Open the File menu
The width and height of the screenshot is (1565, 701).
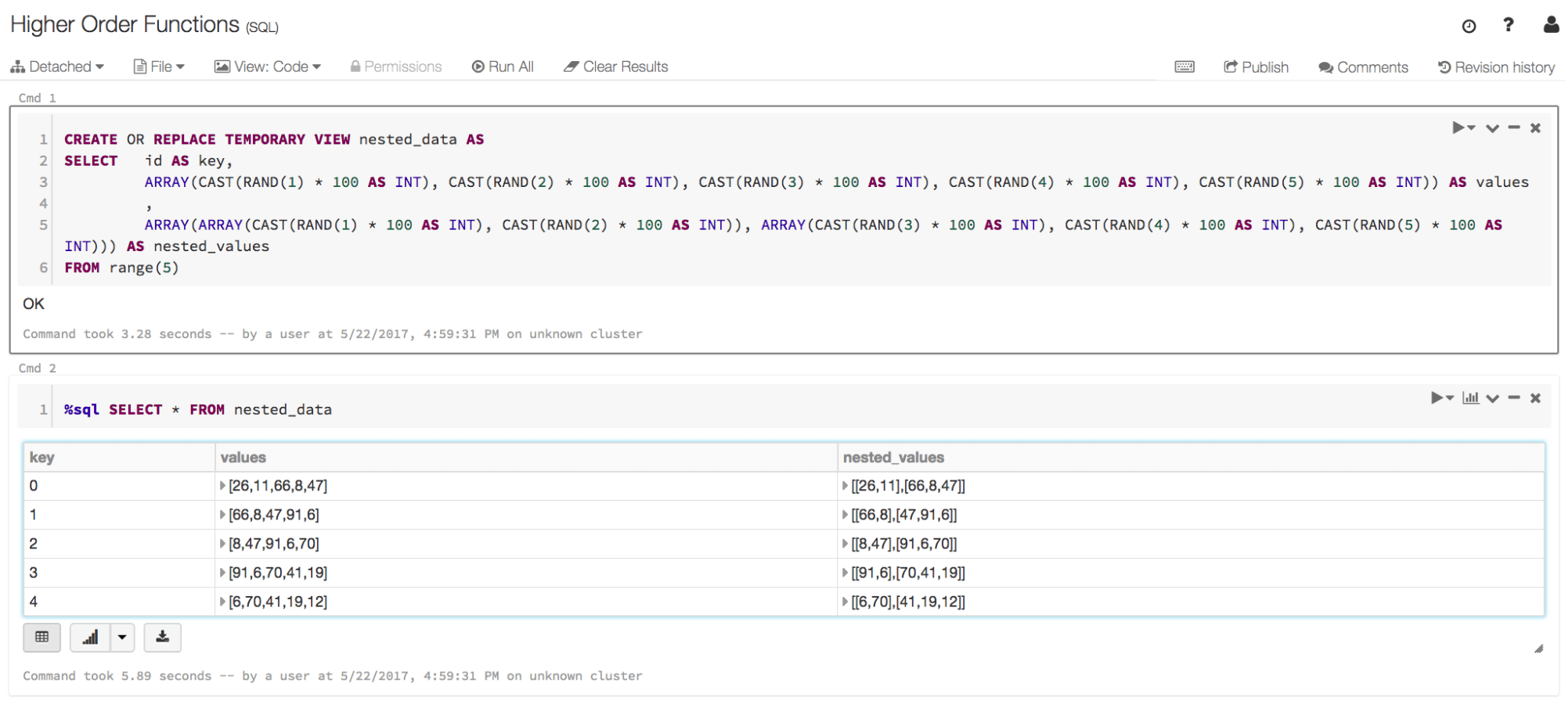pos(159,67)
